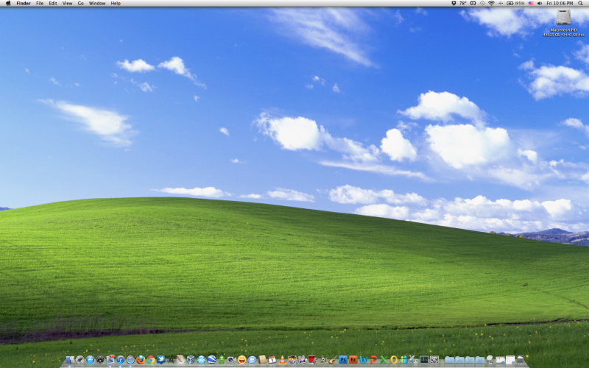Open the US flag input menu
Image resolution: width=589 pixels, height=368 pixels.
(x=531, y=3)
